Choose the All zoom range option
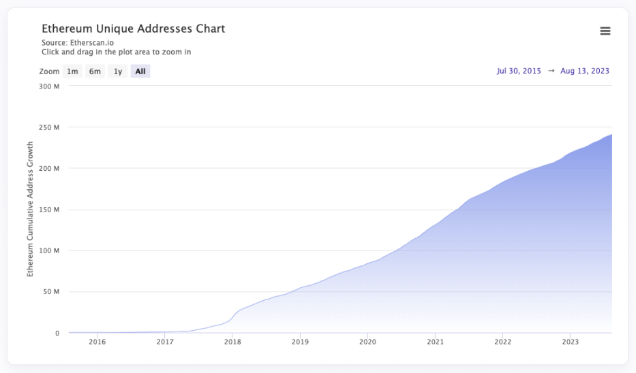 (x=140, y=71)
